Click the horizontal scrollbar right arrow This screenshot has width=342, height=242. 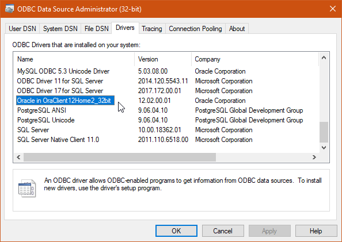314,157
